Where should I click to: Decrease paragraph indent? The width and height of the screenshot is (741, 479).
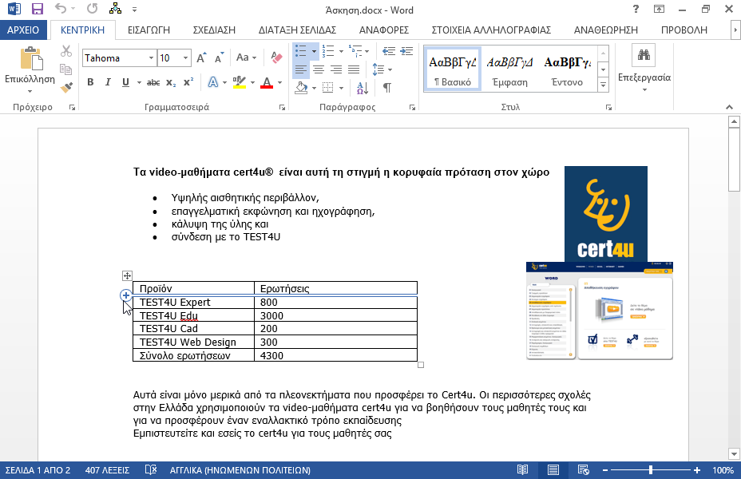coord(389,51)
